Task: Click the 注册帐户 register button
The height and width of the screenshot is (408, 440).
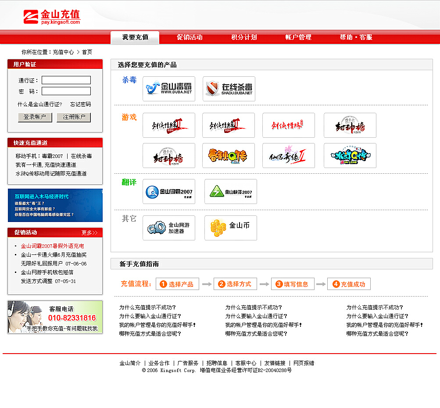Action: point(73,118)
